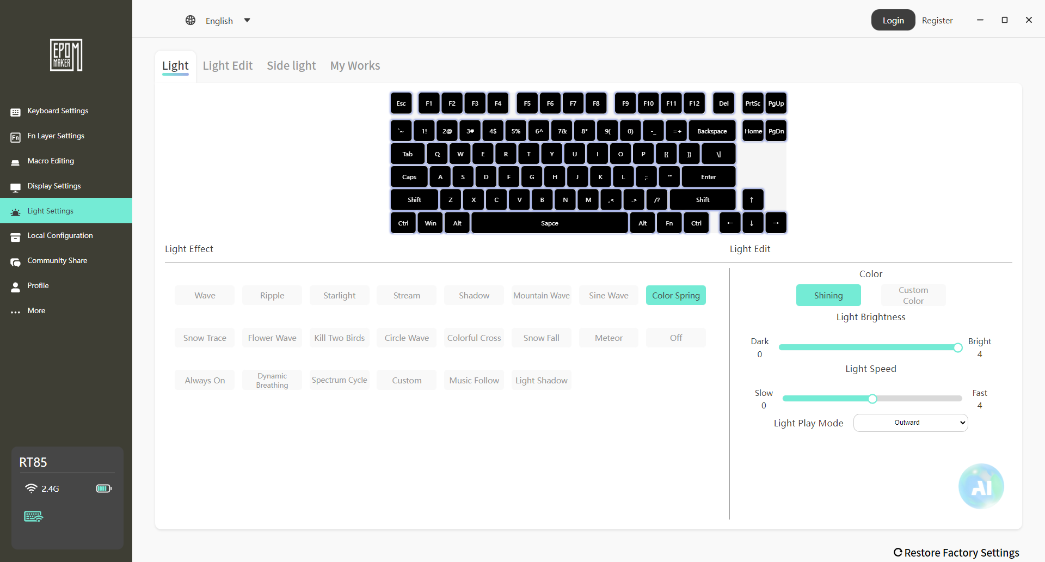The width and height of the screenshot is (1045, 562).
Task: Click the RT85 keyboard device icon
Action: [x=33, y=516]
